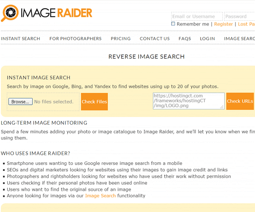Image resolution: width=255 pixels, height=212 pixels.
Task: Open the Image Search nav item
Action: [x=239, y=39]
